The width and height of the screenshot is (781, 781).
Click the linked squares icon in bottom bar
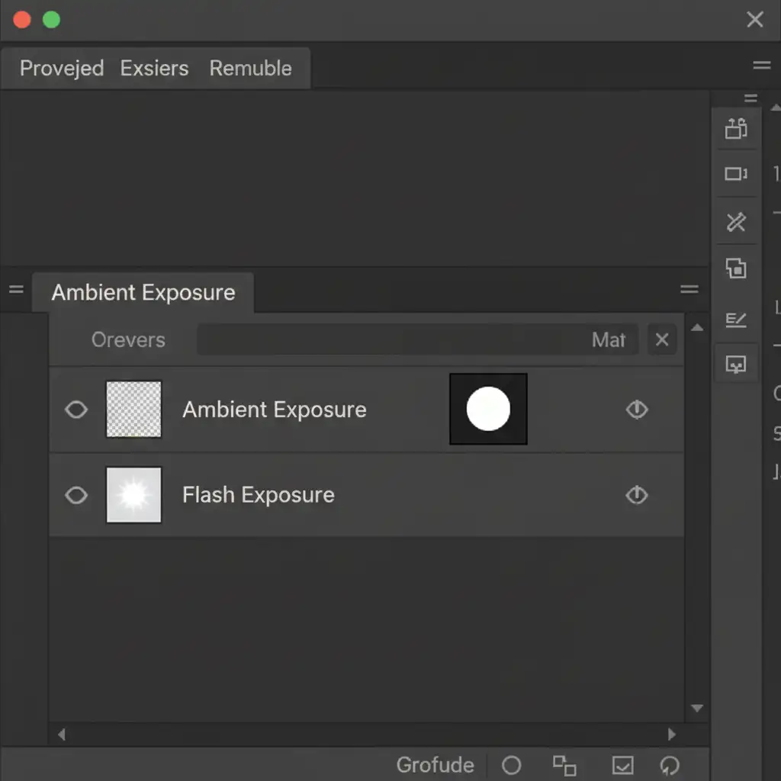[x=564, y=765]
